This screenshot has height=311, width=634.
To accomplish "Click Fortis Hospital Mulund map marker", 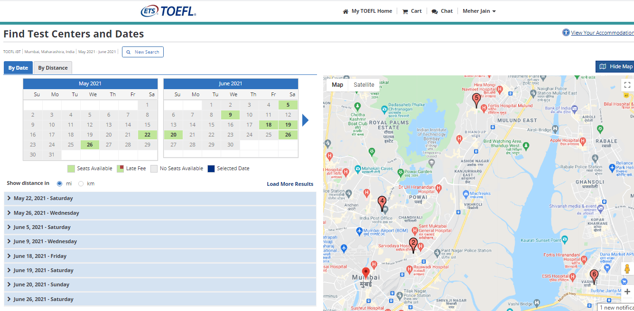I will click(x=484, y=109).
